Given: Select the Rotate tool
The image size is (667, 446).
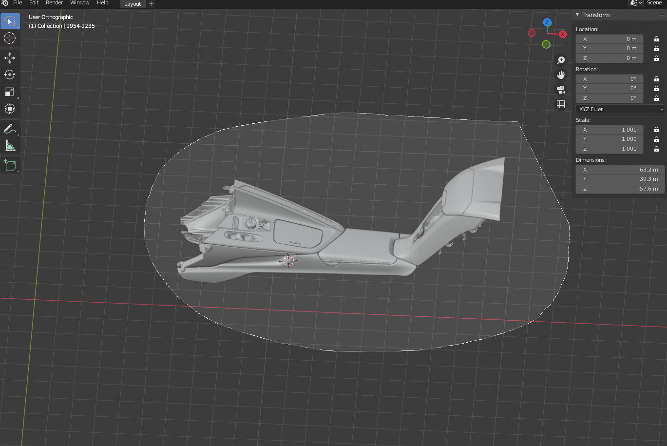Looking at the screenshot, I should coord(10,75).
